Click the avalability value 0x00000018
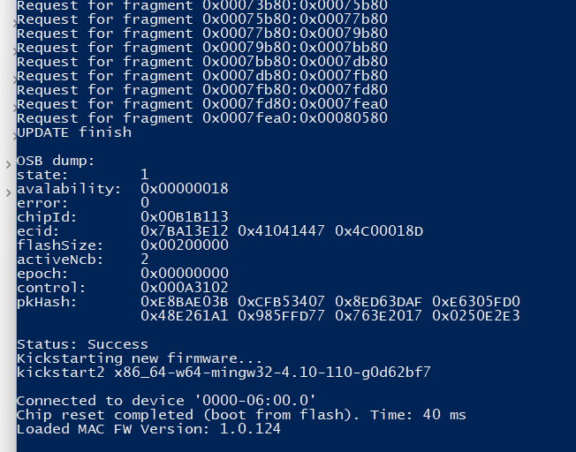576x452 pixels. [x=185, y=189]
